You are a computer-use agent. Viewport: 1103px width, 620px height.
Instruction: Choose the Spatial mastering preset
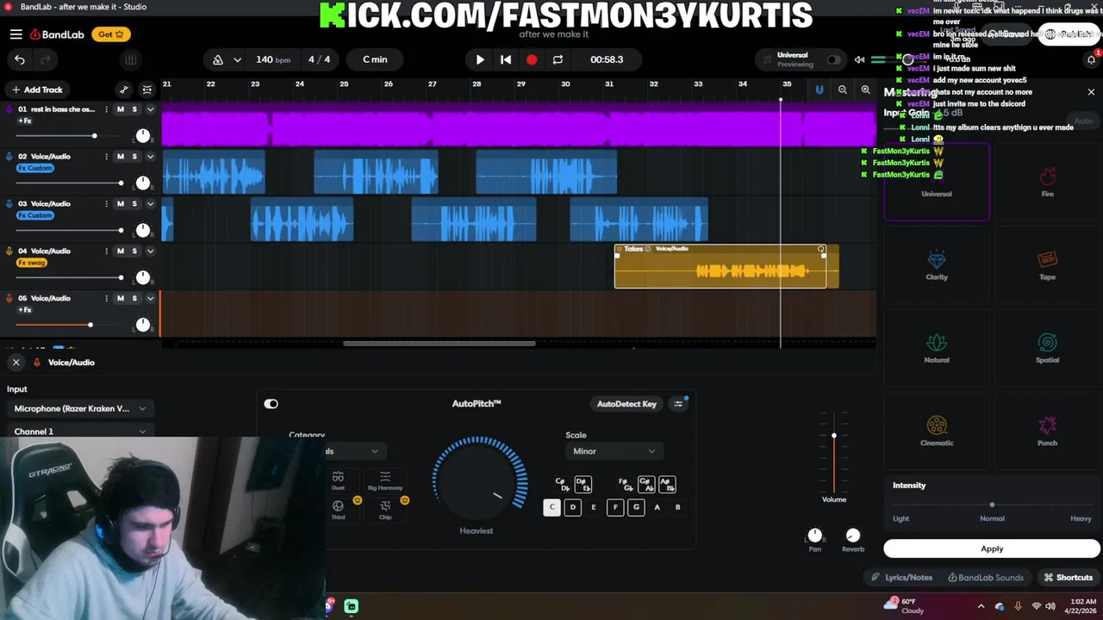[x=1047, y=349]
